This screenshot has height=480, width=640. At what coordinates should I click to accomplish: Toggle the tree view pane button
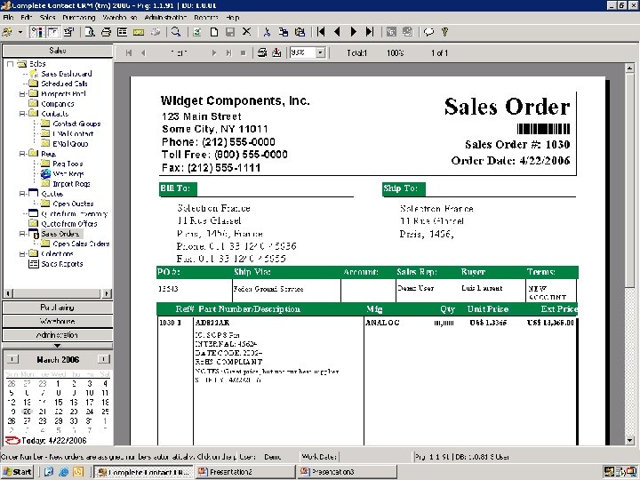[37, 32]
